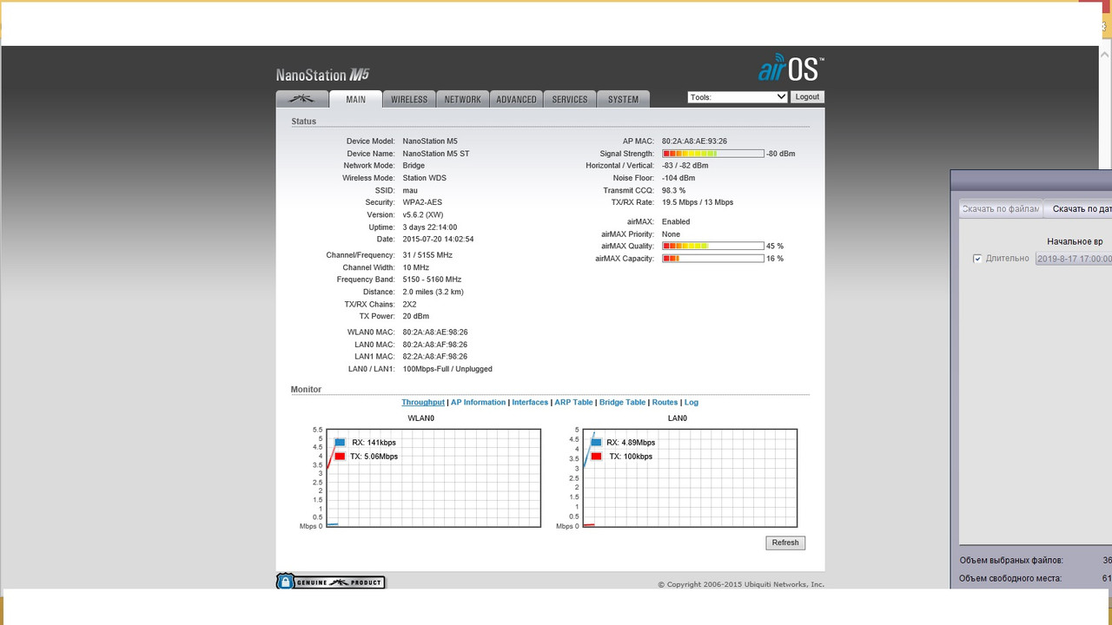This screenshot has height=625, width=1112.
Task: Click the TX/RX Rate value 19.5 Mbps / 13 Mbps
Action: 698,202
